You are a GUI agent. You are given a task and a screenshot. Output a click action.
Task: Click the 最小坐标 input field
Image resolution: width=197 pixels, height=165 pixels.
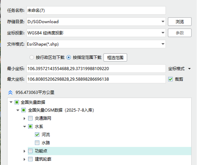click(96, 69)
